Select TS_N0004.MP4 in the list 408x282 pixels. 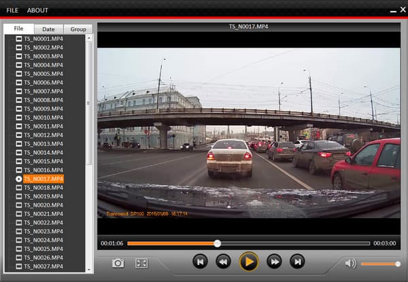[44, 65]
